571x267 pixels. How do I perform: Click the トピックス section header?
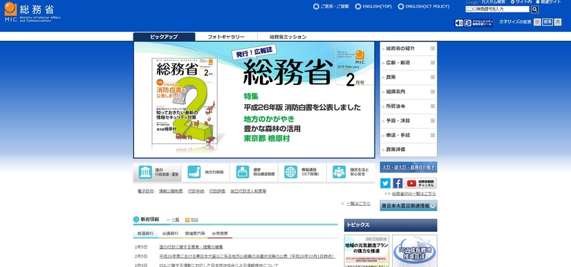(x=391, y=225)
